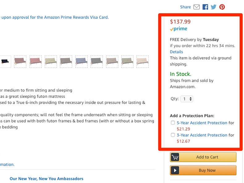
Task: Share product on Pinterest
Action: click(222, 7)
